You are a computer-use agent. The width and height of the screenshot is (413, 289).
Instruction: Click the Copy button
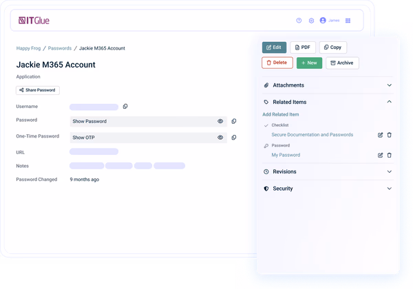333,47
